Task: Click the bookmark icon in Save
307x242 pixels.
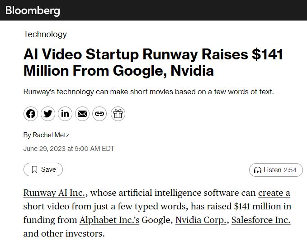Action: [x=34, y=169]
